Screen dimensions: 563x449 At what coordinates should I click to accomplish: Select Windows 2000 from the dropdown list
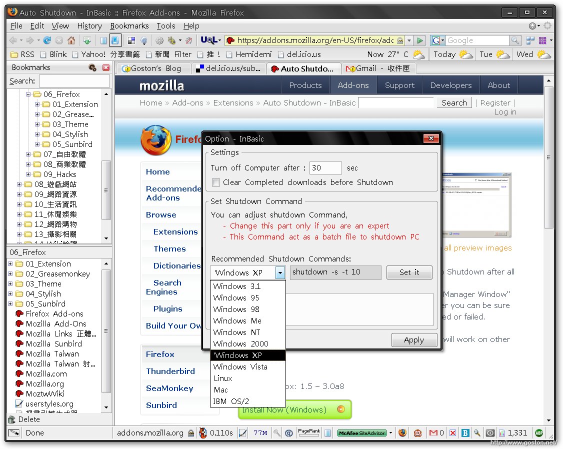point(247,344)
